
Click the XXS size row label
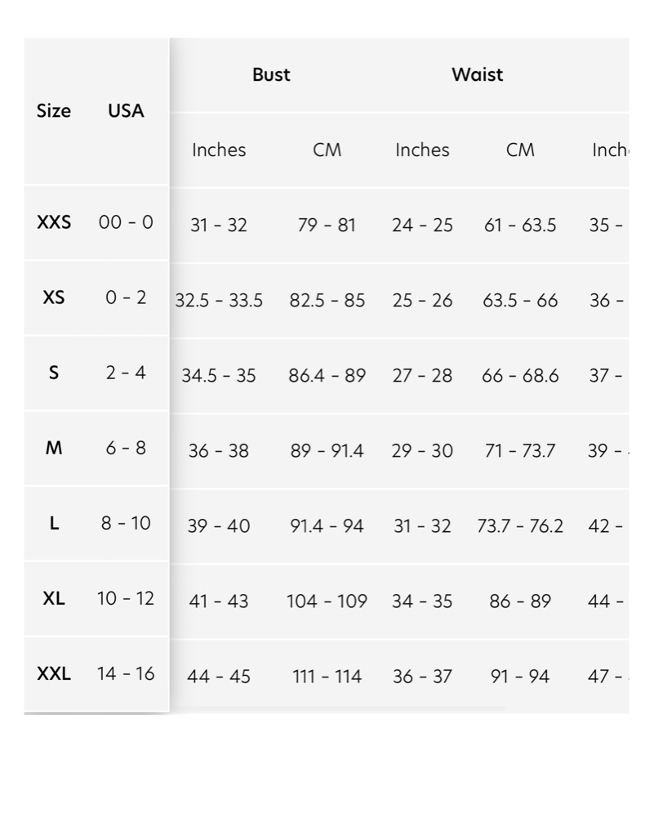pos(54,222)
